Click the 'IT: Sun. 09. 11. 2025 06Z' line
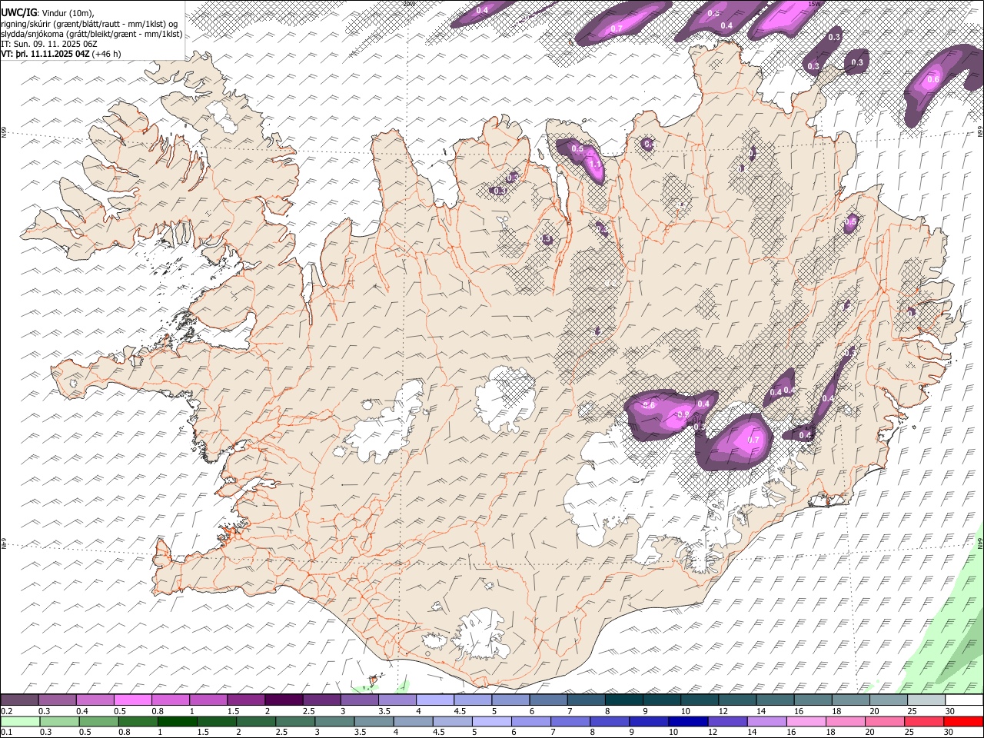This screenshot has height=738, width=984. (49, 45)
